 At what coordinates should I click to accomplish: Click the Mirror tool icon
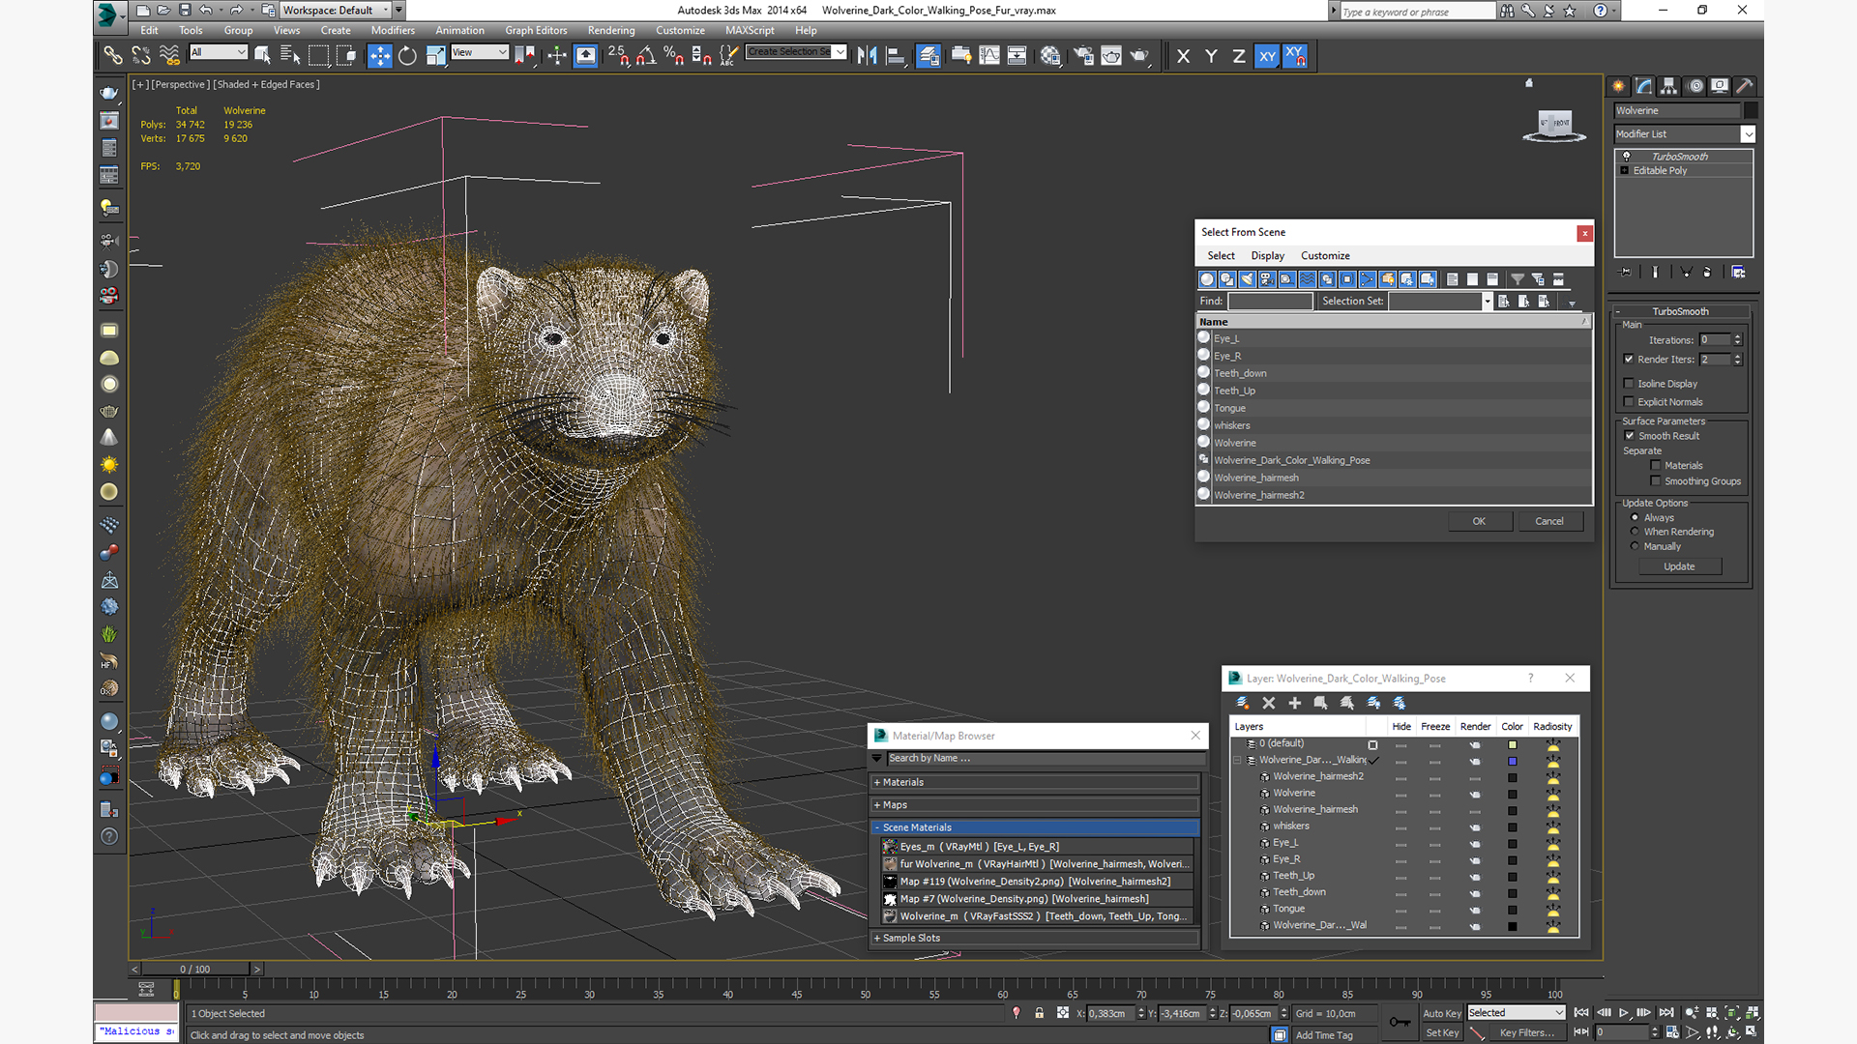868,56
